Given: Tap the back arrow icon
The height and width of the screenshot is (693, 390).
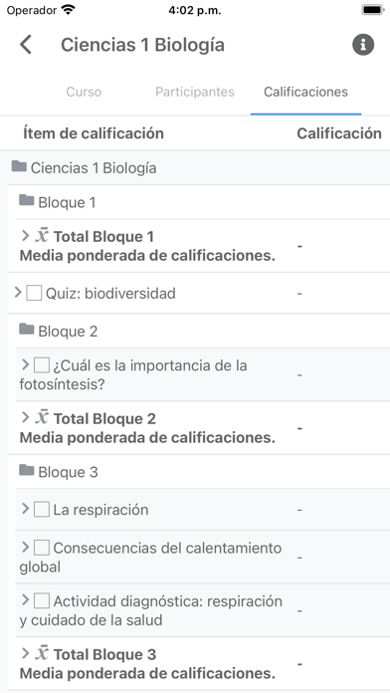Looking at the screenshot, I should pos(26,45).
